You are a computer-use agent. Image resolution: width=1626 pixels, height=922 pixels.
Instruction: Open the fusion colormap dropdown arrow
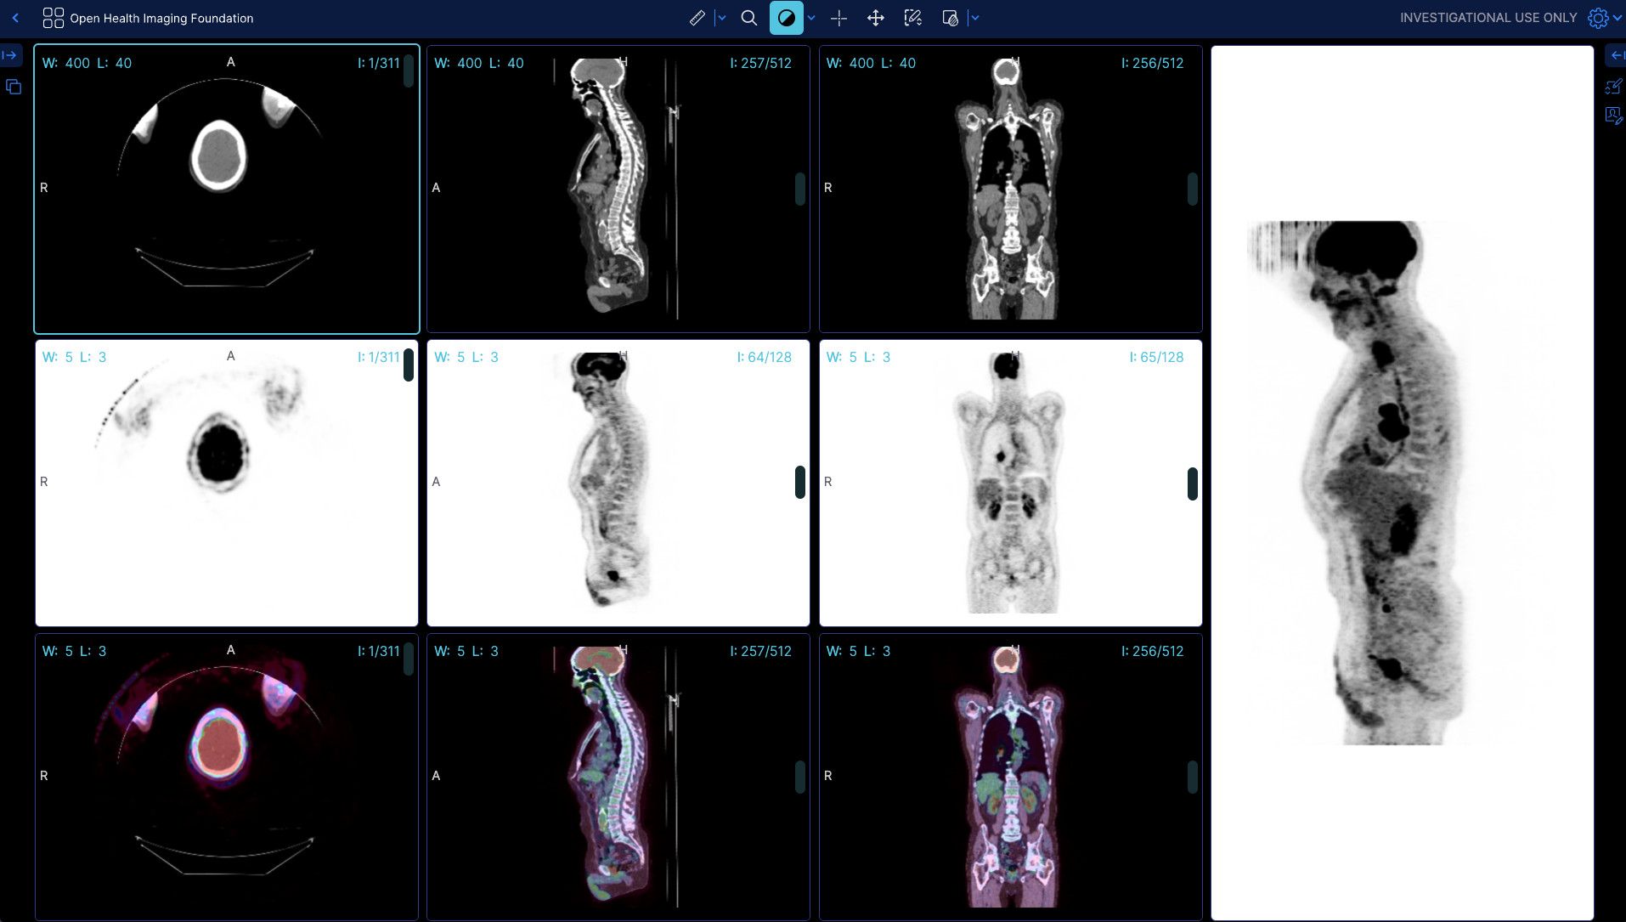975,18
